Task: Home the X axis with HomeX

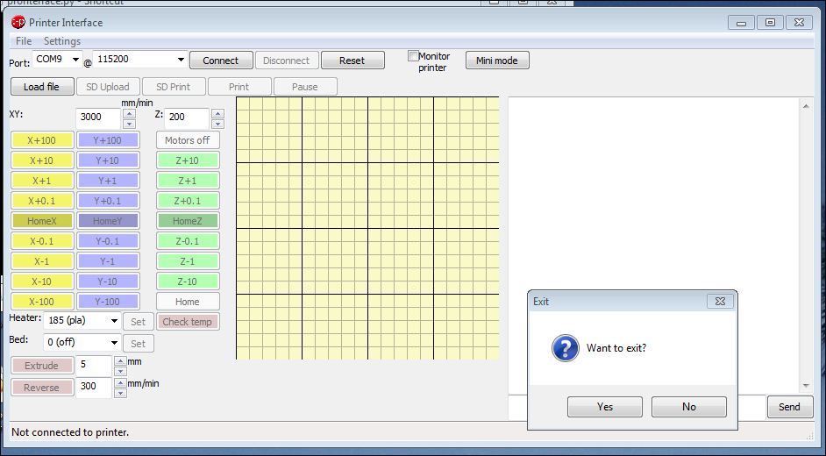Action: coord(42,221)
